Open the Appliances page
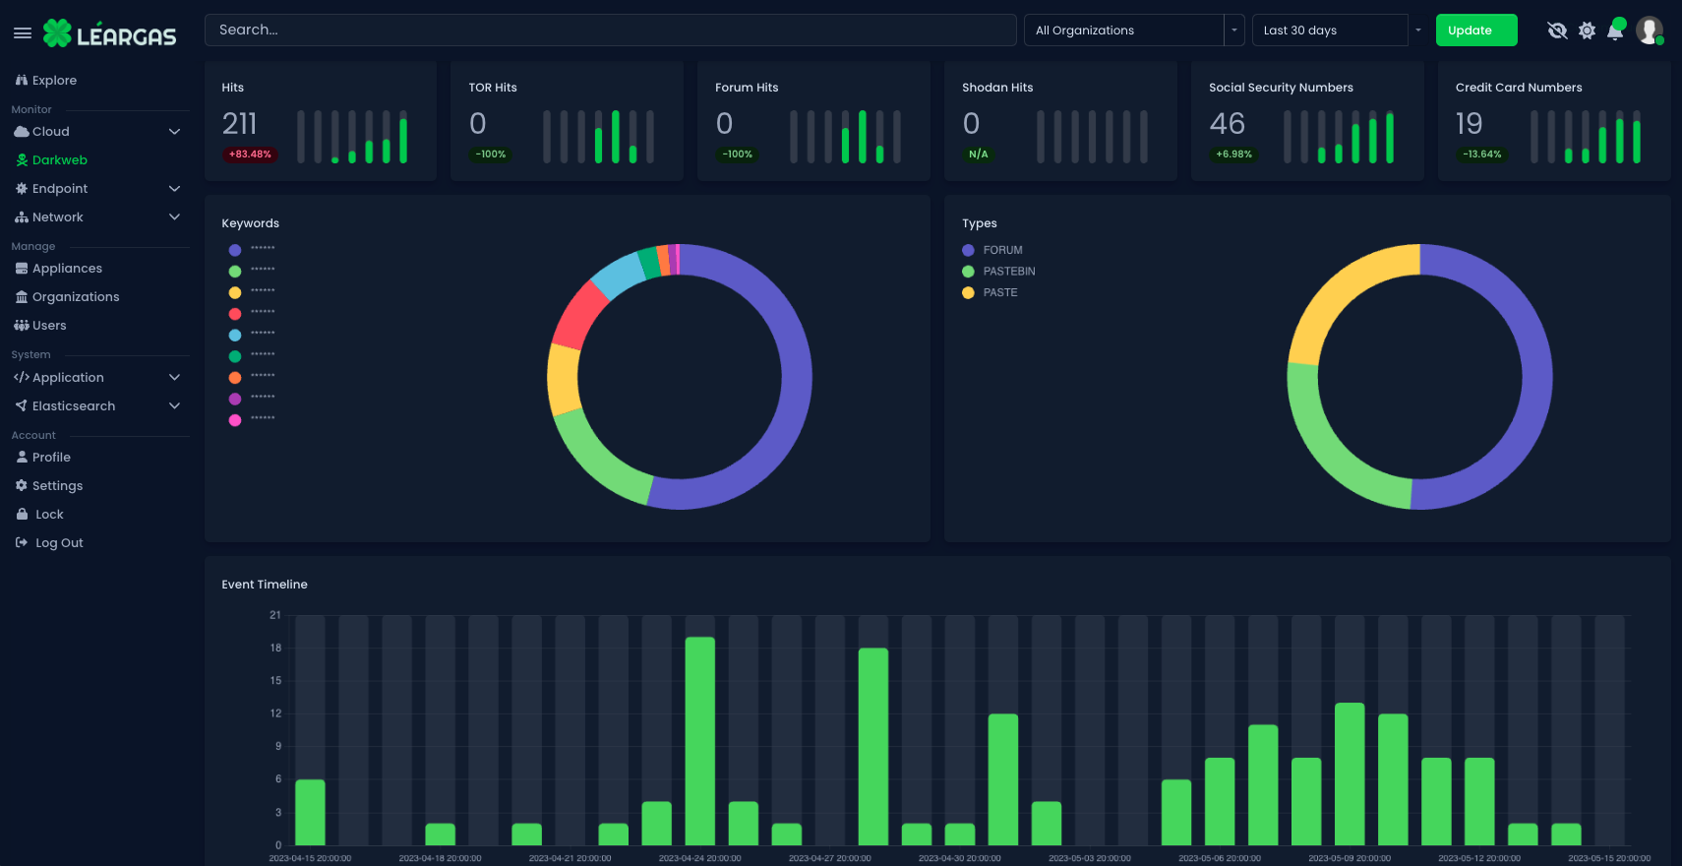 point(67,269)
